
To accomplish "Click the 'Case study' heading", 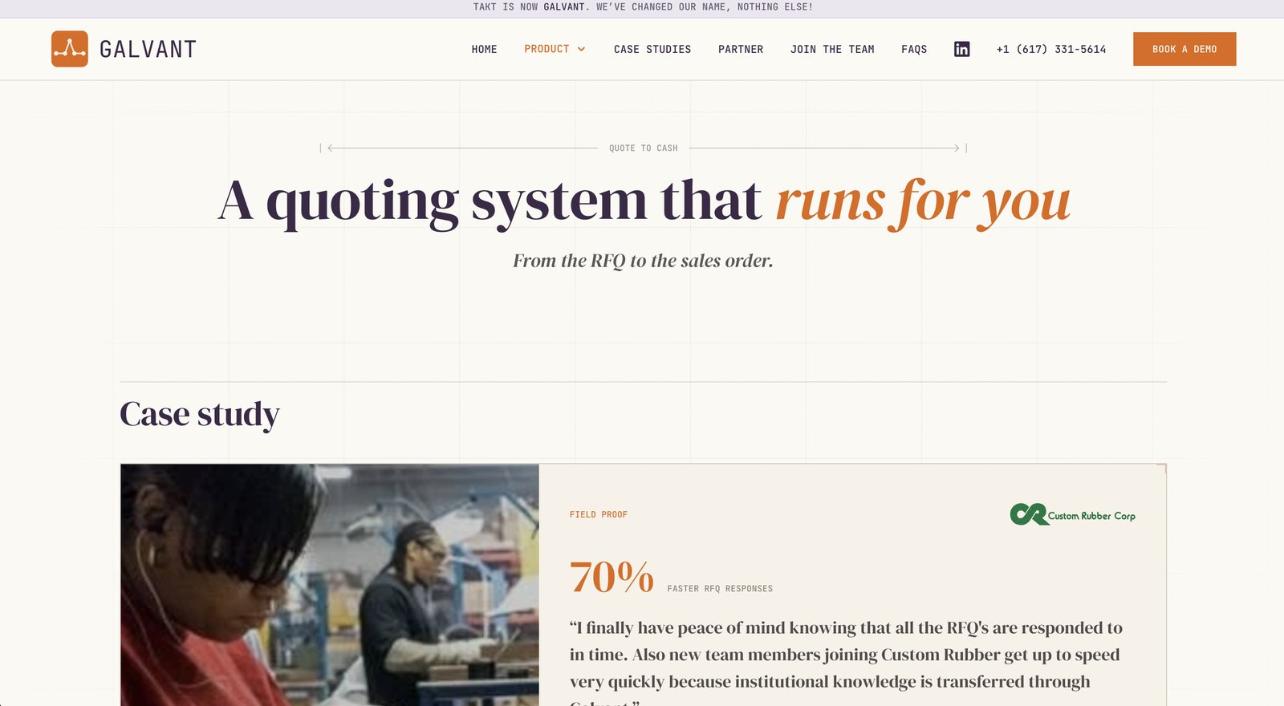I will [200, 416].
